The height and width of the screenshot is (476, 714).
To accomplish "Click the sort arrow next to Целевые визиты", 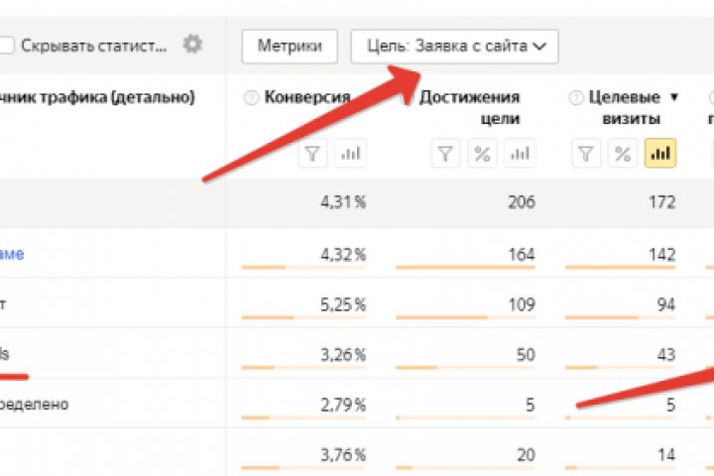I will (x=674, y=97).
